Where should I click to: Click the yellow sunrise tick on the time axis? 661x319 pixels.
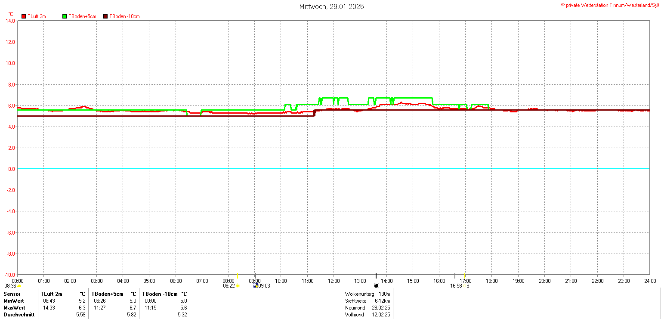coord(238,276)
